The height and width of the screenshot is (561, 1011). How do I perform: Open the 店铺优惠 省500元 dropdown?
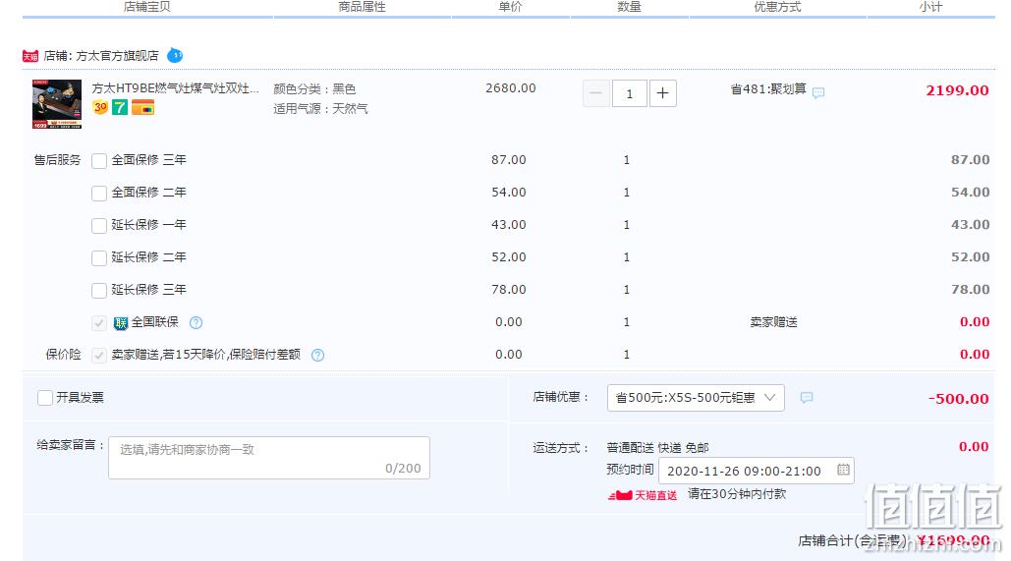click(696, 398)
